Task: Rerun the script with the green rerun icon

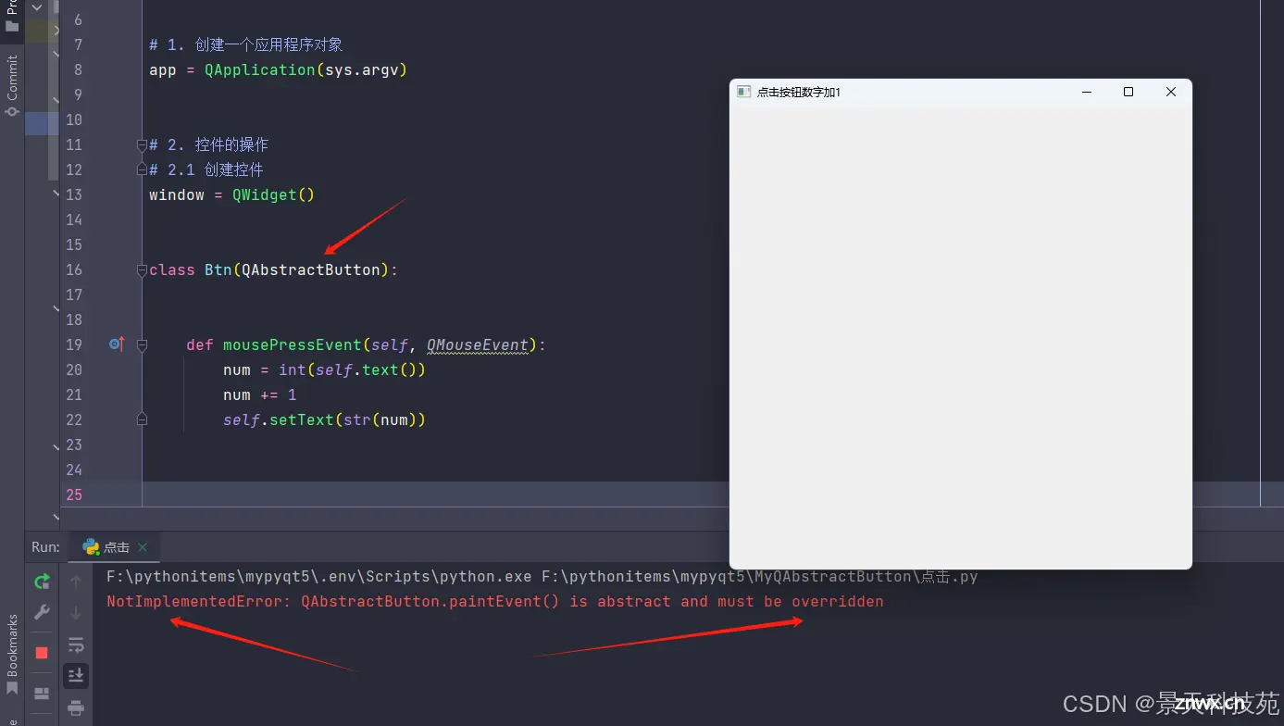Action: point(42,582)
